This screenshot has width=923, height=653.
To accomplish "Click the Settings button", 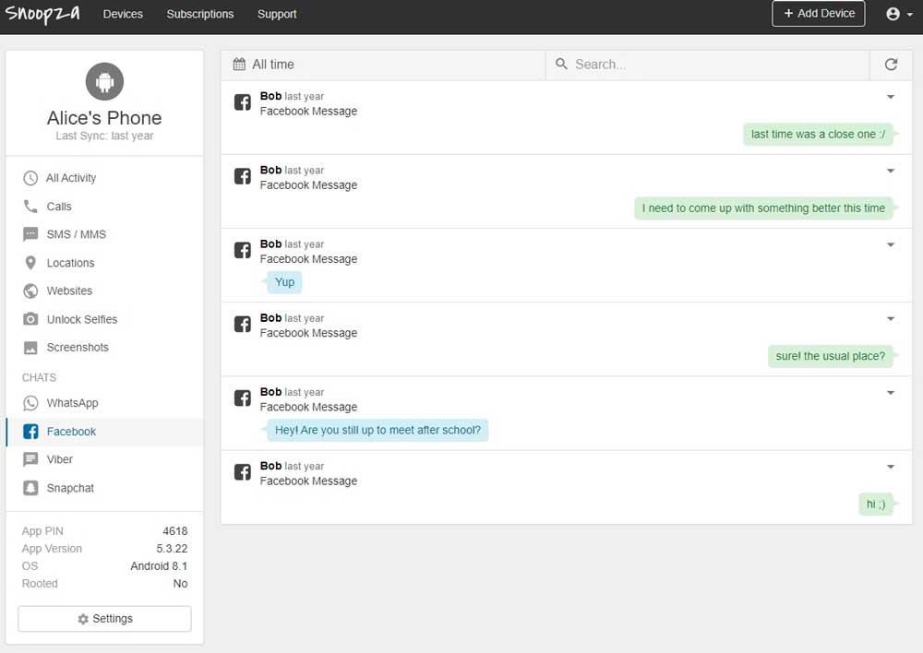I will coord(104,619).
